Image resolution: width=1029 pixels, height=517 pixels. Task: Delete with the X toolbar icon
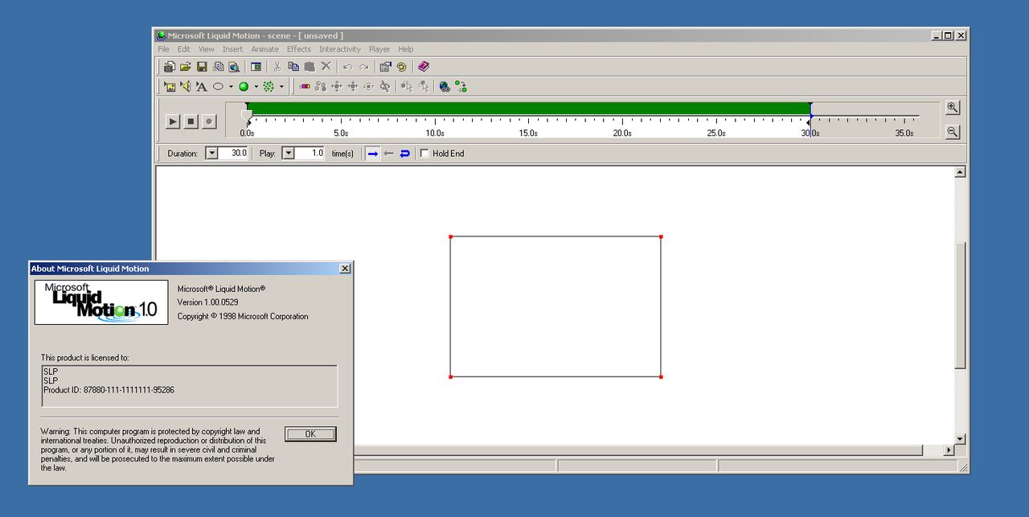click(x=326, y=67)
